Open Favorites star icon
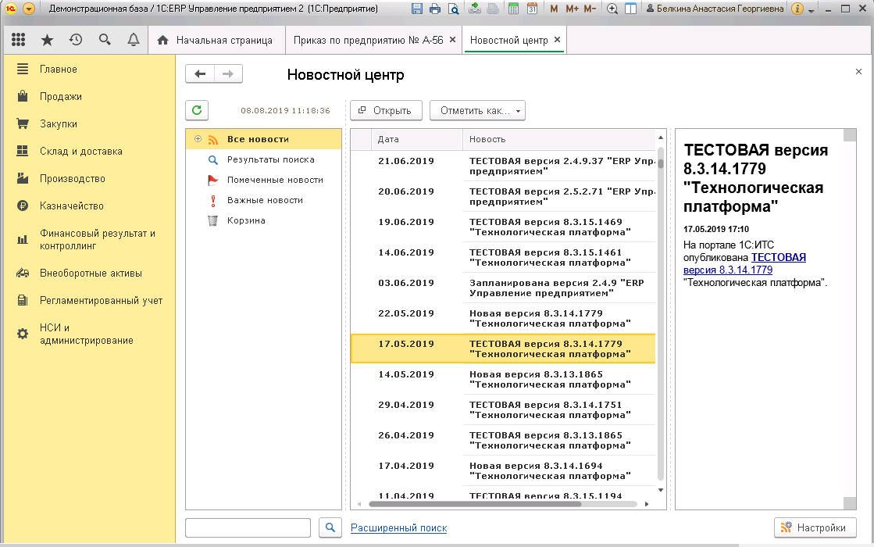This screenshot has width=874, height=547. [x=48, y=40]
